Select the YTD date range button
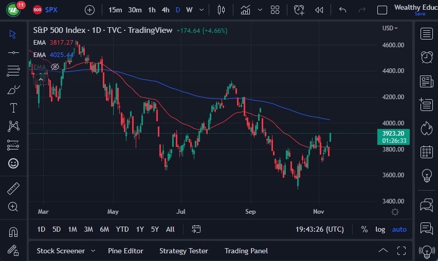The height and width of the screenshot is (261, 438). click(122, 229)
